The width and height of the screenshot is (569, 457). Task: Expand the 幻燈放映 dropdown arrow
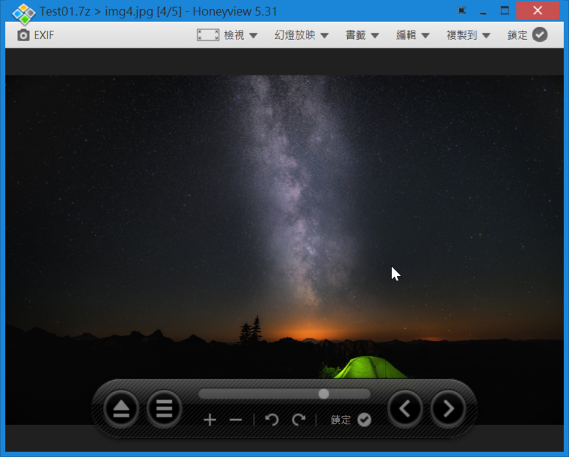tap(324, 36)
